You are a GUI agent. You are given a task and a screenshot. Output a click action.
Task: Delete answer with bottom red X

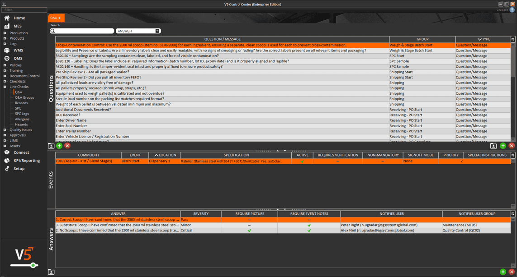(512, 272)
